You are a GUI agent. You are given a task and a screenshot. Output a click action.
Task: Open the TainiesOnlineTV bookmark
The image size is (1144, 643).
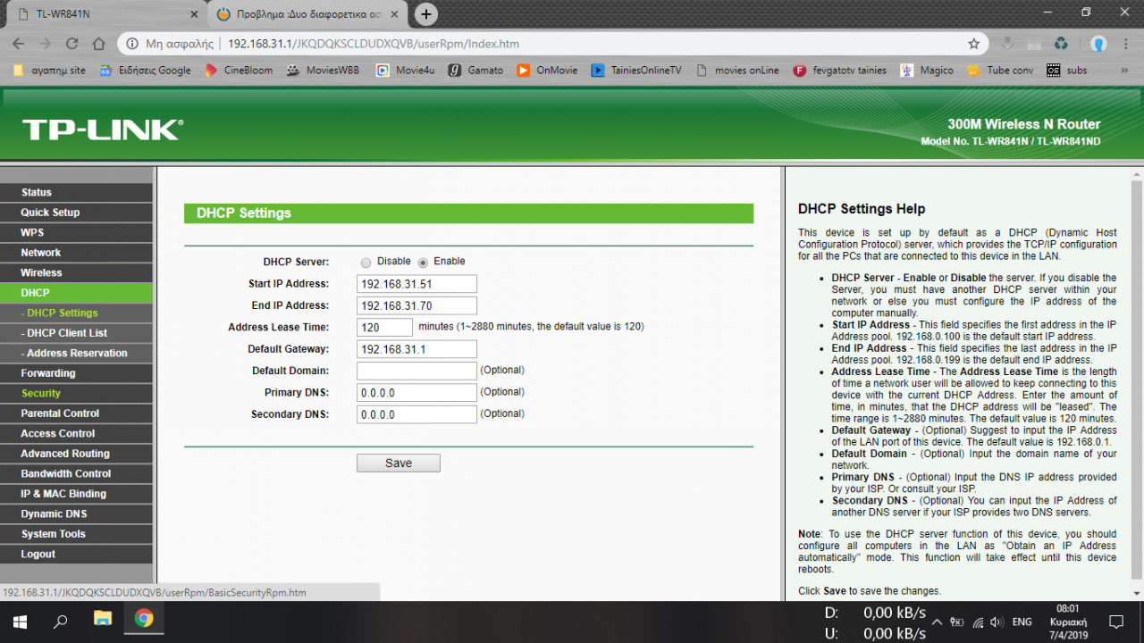636,70
